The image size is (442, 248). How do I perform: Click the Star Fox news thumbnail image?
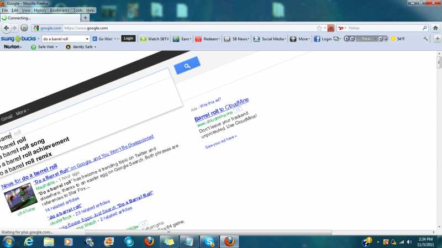20,197
